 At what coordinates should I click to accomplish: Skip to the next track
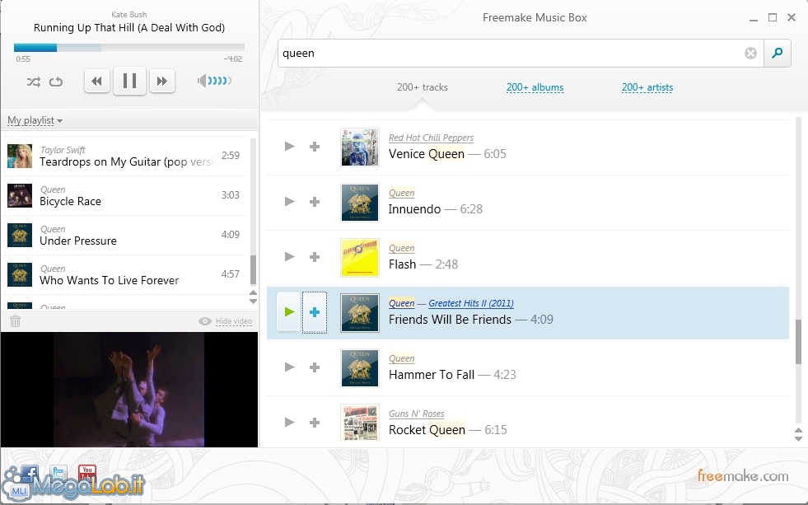161,81
